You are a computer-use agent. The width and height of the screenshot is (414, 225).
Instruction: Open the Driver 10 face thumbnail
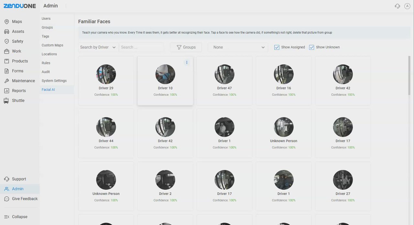coord(165,74)
